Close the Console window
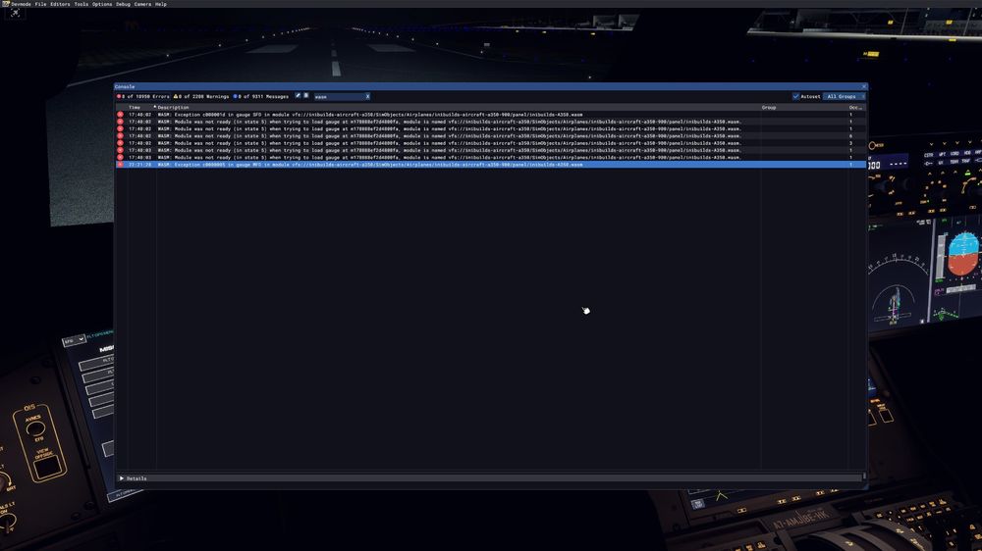Image resolution: width=982 pixels, height=551 pixels. point(863,86)
